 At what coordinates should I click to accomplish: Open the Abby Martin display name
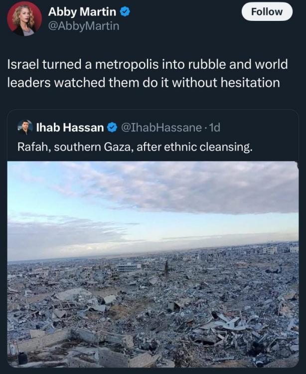coord(82,11)
